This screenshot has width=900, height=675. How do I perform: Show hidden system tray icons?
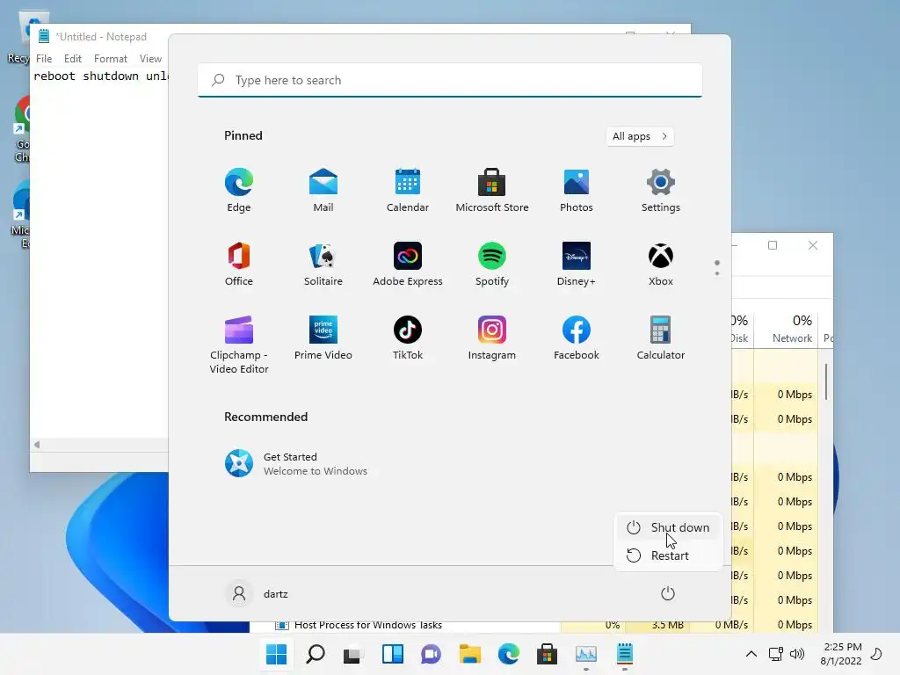click(751, 654)
